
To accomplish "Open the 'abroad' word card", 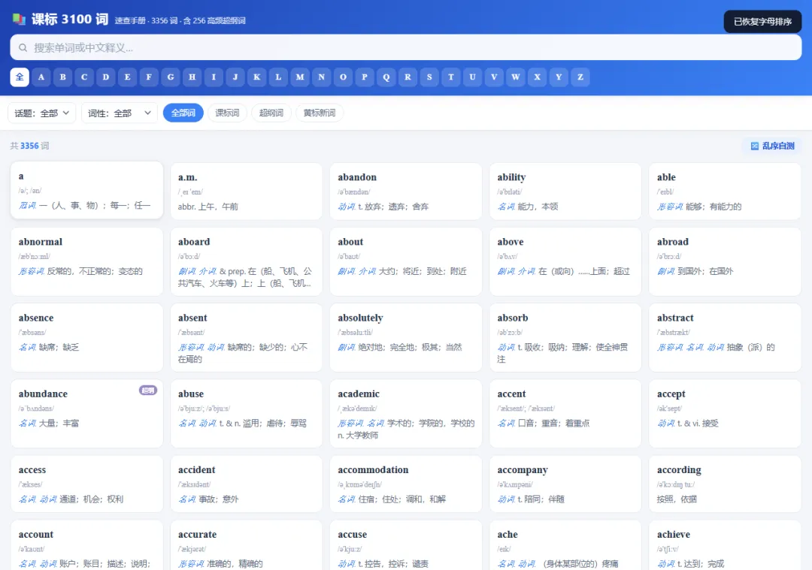I will point(725,262).
